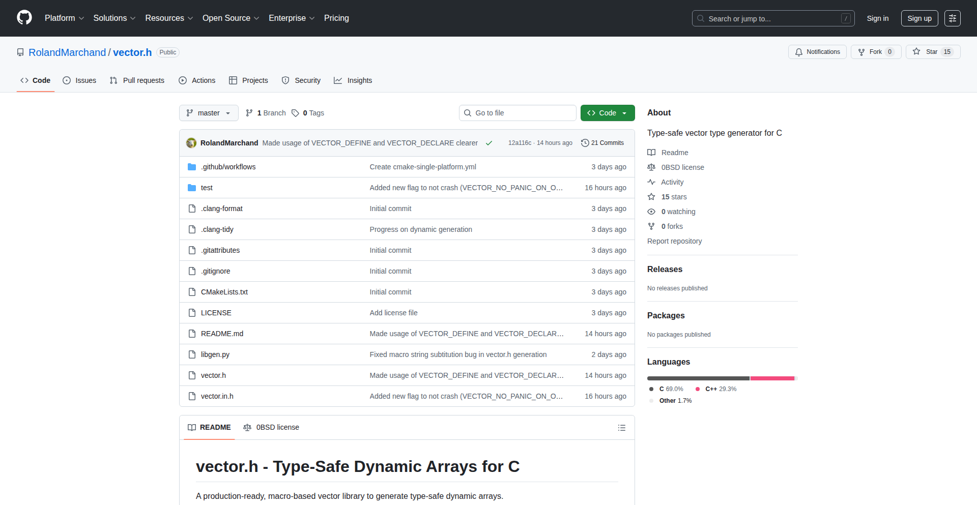Screen dimensions: 977x505
Task: Expand the Open Source menu
Action: (231, 18)
